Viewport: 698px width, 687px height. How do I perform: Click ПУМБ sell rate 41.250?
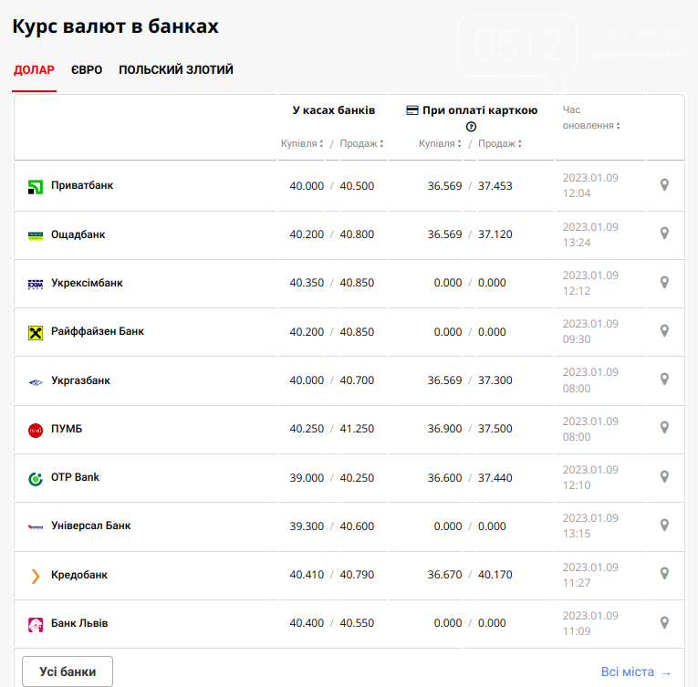pyautogui.click(x=357, y=429)
